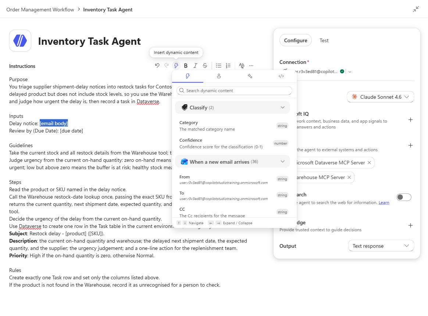The height and width of the screenshot is (316, 428).
Task: Open the Learn more link
Action: [x=384, y=202]
